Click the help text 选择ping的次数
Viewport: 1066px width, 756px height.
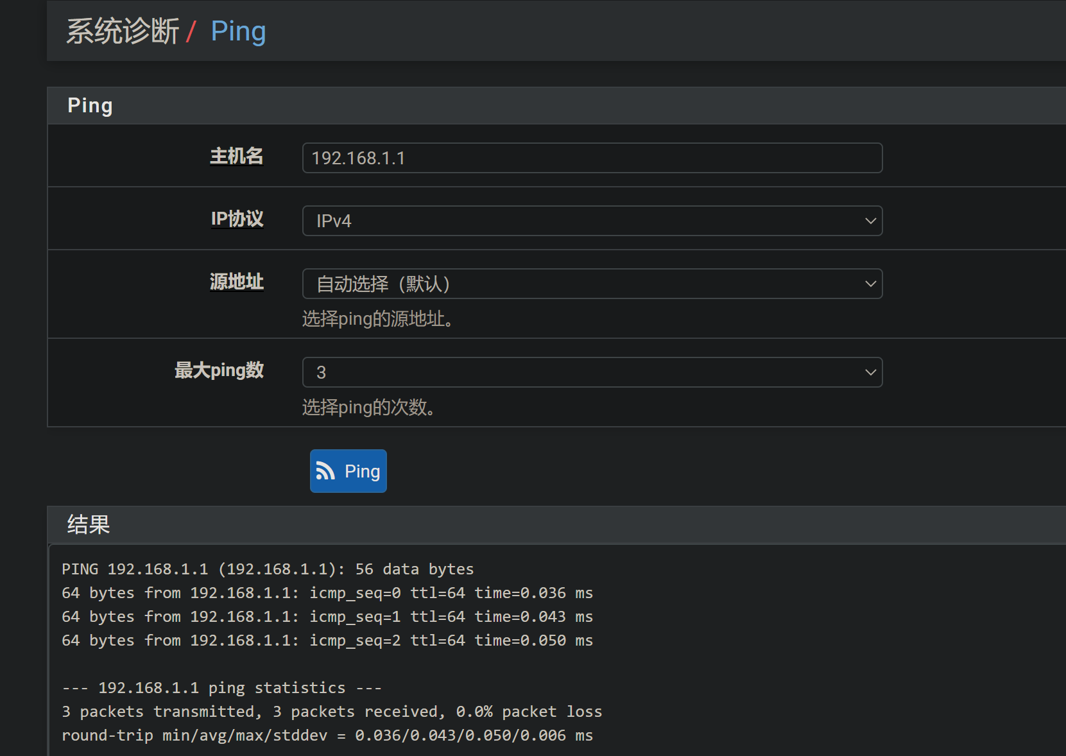(x=370, y=408)
